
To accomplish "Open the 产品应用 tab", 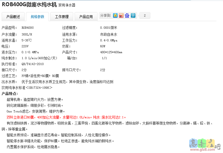I will tap(86, 17).
